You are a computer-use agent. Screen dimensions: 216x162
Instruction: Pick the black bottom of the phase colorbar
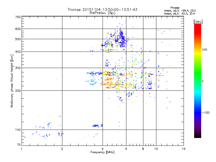198,136
